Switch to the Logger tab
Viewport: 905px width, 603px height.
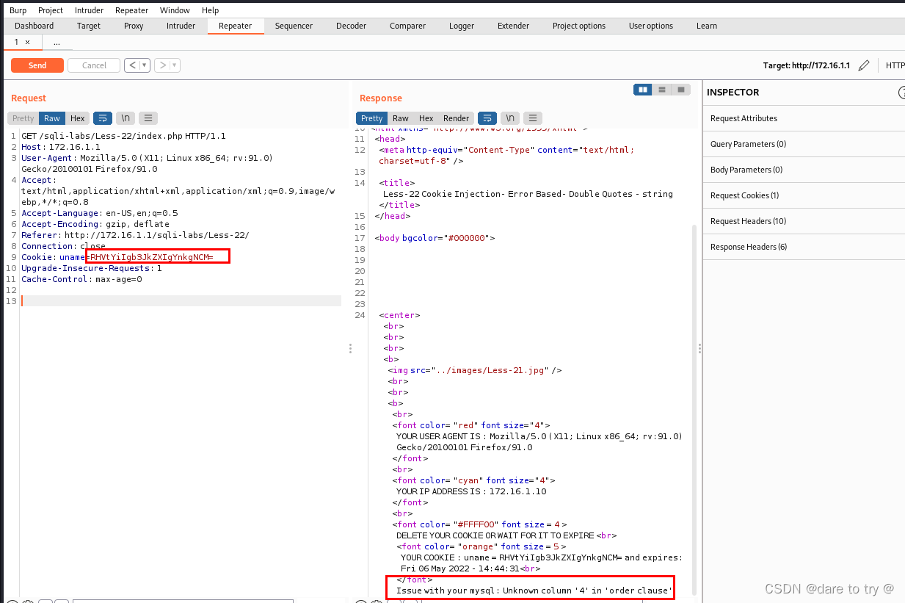[x=462, y=26]
